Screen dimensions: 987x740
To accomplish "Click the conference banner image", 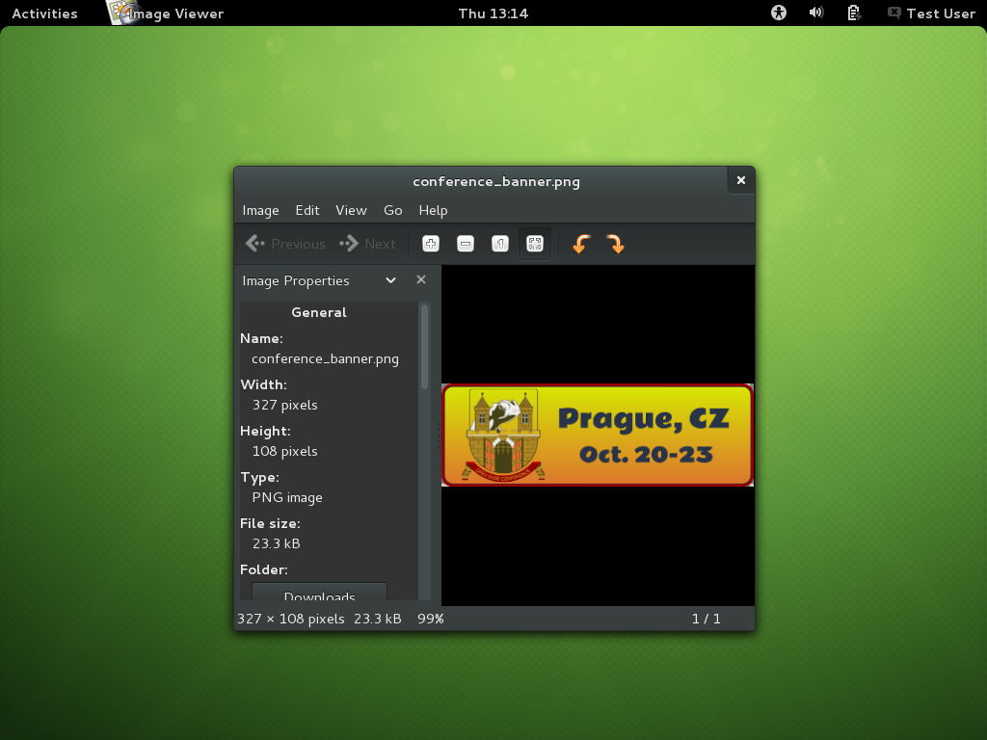I will pyautogui.click(x=598, y=435).
